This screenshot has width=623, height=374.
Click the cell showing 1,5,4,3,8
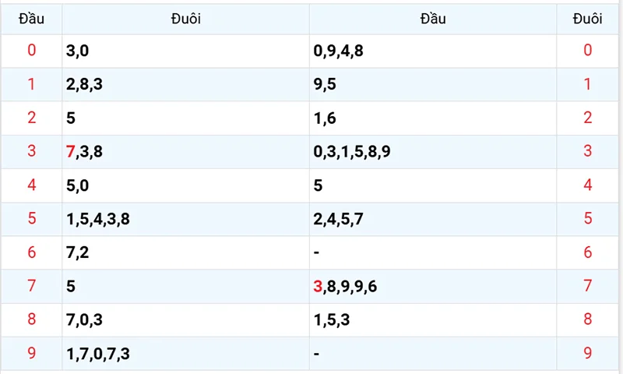[x=185, y=219]
